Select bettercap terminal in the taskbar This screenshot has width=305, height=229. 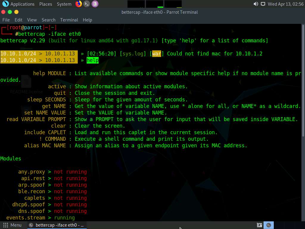click(57, 225)
